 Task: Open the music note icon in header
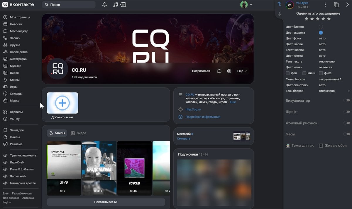(116, 5)
